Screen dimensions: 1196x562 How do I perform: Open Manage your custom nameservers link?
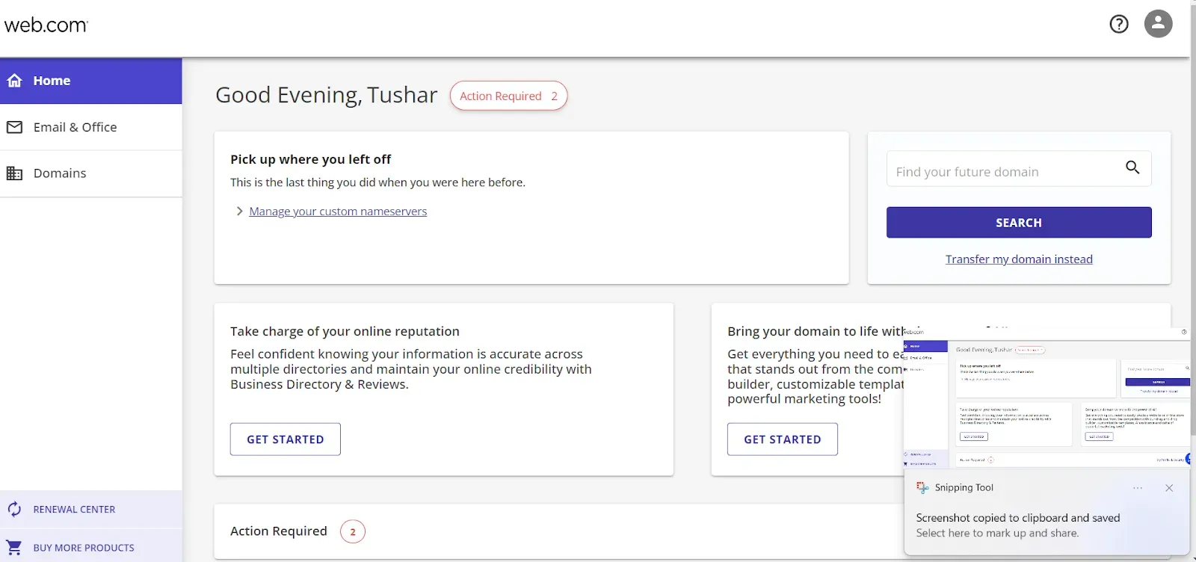click(x=338, y=211)
